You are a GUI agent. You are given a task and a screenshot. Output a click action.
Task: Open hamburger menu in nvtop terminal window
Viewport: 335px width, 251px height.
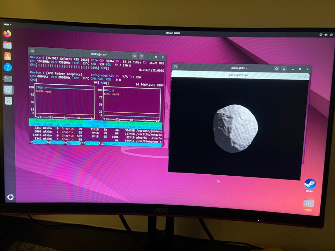pyautogui.click(x=141, y=56)
